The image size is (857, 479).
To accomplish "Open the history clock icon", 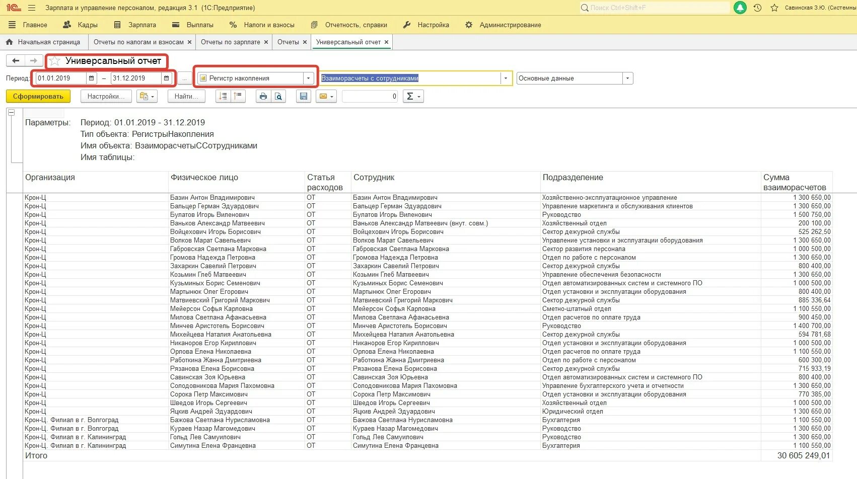I will coord(757,8).
